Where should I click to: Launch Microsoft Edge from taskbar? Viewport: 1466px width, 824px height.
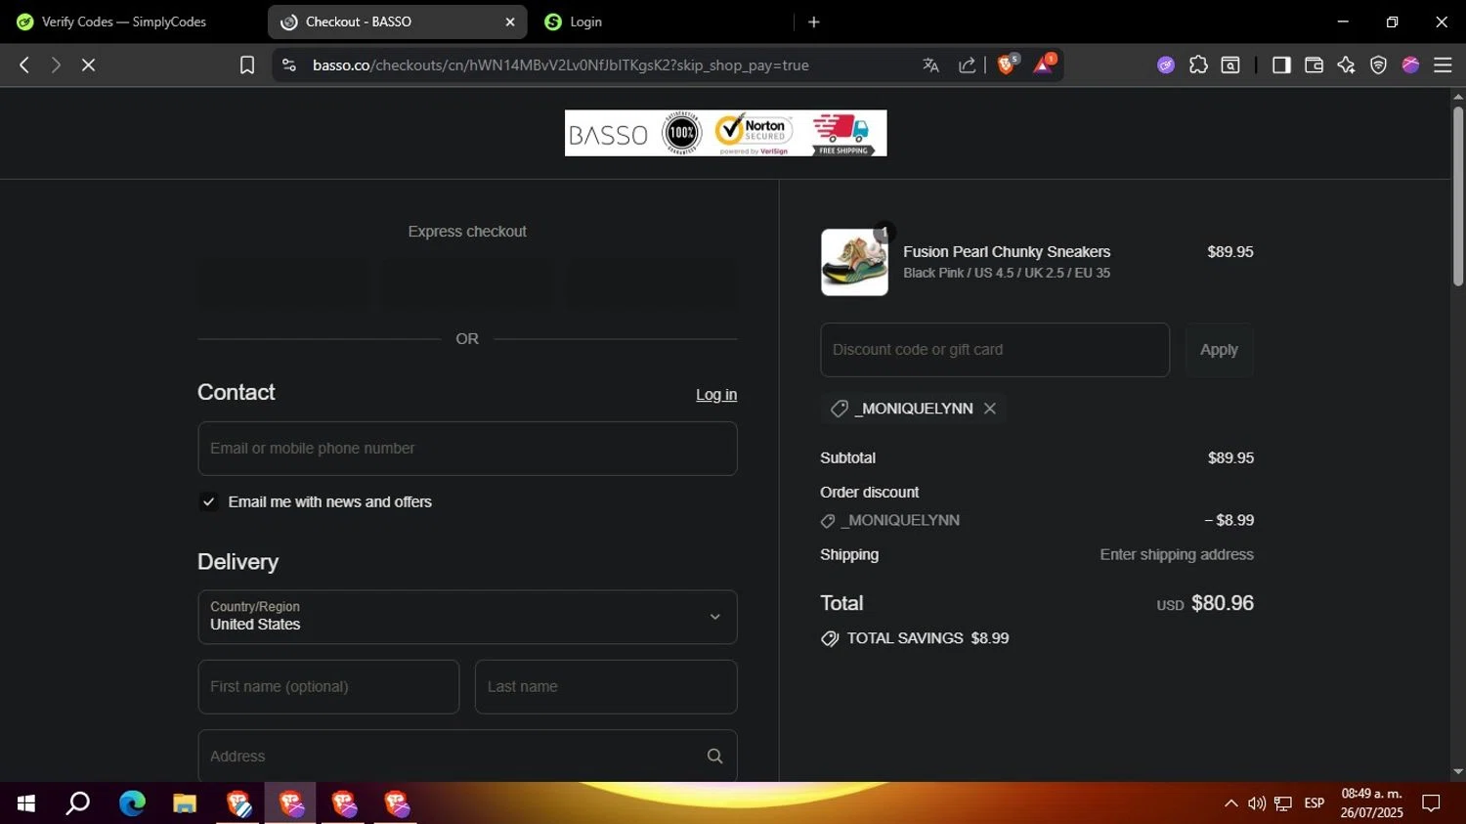(x=132, y=803)
